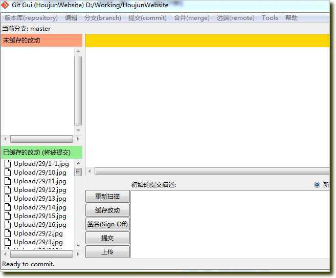
Task: Click the diff pane horizontal scrollbar track
Action: pyautogui.click(x=212, y=171)
